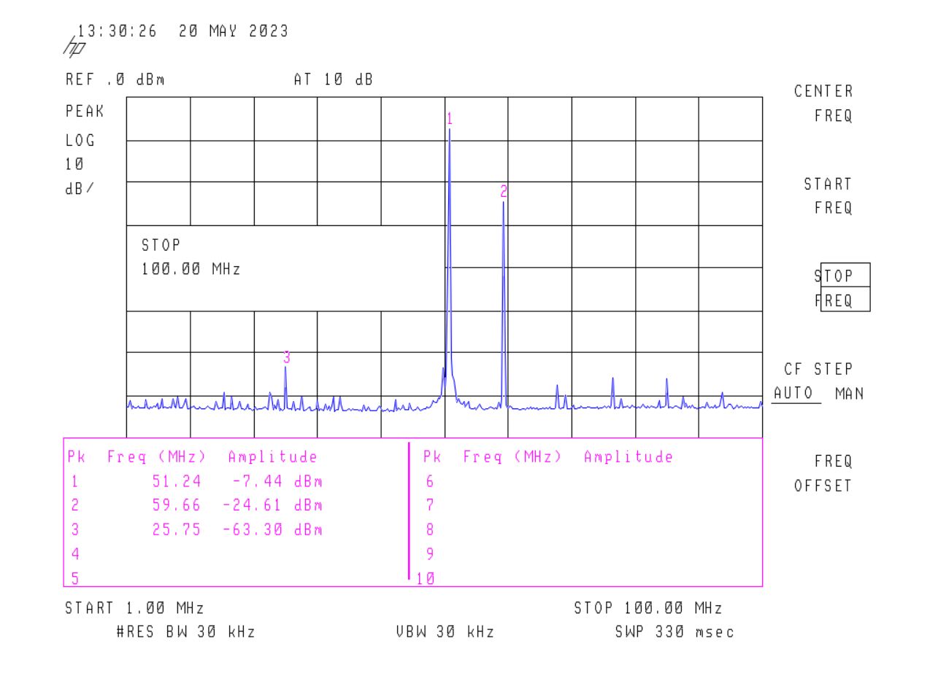930x684 pixels.
Task: Click the #RES BW 30 kHz readout
Action: click(x=185, y=632)
